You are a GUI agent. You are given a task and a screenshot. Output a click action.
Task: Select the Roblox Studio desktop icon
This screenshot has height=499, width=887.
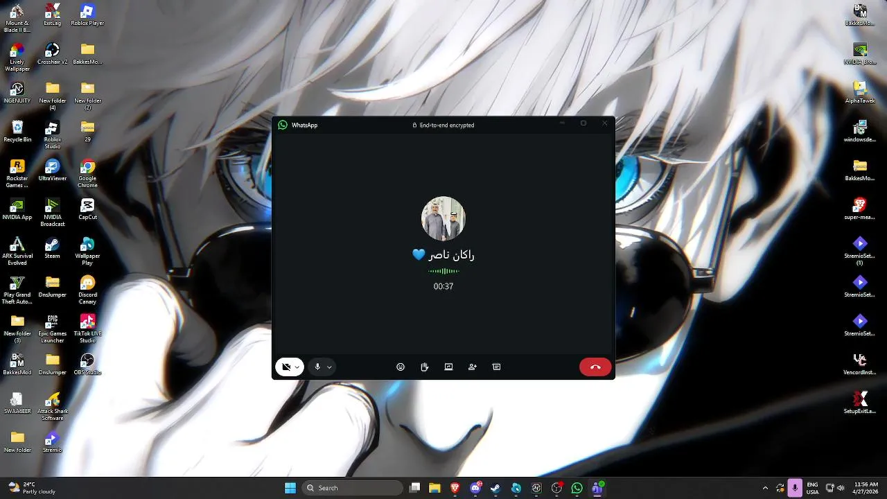[52, 134]
